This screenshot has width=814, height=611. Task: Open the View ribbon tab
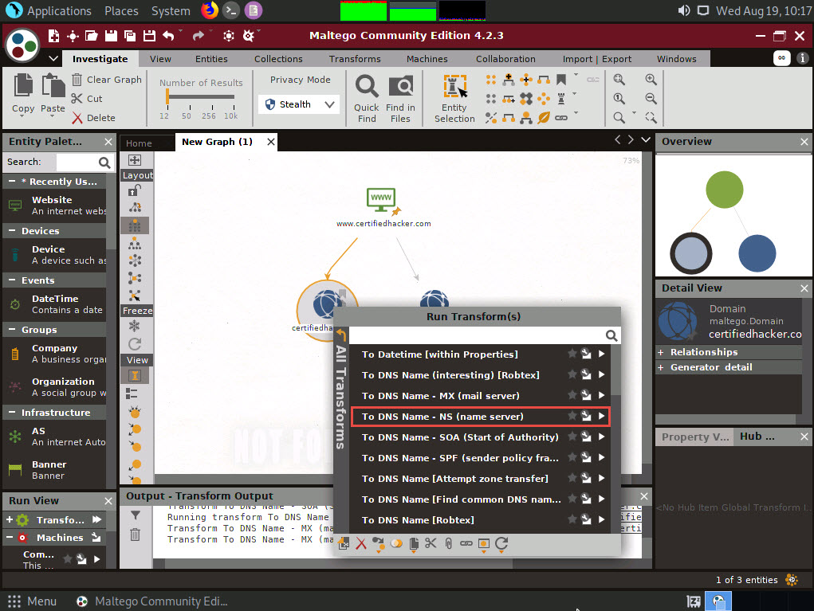(160, 59)
